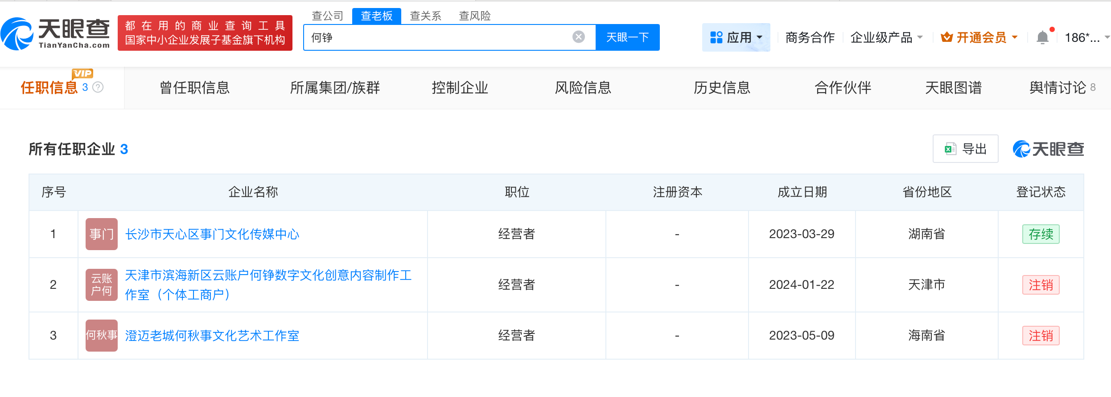The image size is (1111, 397).
Task: Click the 海南省 cell
Action: [x=927, y=336]
